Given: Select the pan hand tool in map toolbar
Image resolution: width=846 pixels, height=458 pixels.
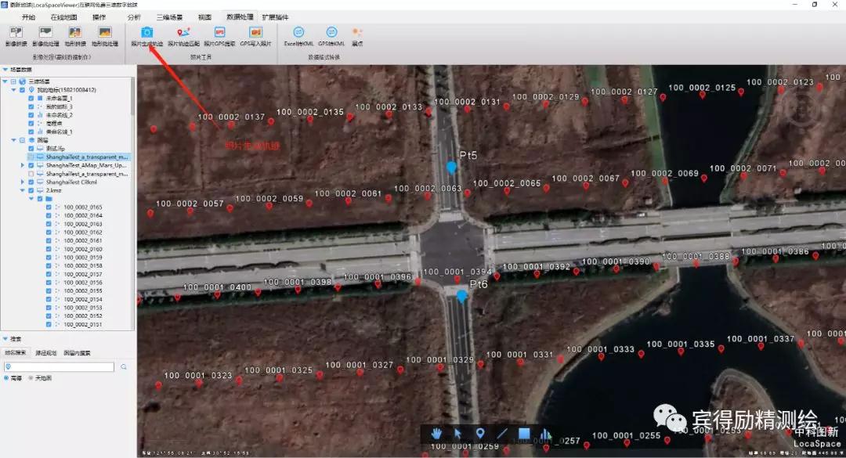Looking at the screenshot, I should pyautogui.click(x=436, y=434).
